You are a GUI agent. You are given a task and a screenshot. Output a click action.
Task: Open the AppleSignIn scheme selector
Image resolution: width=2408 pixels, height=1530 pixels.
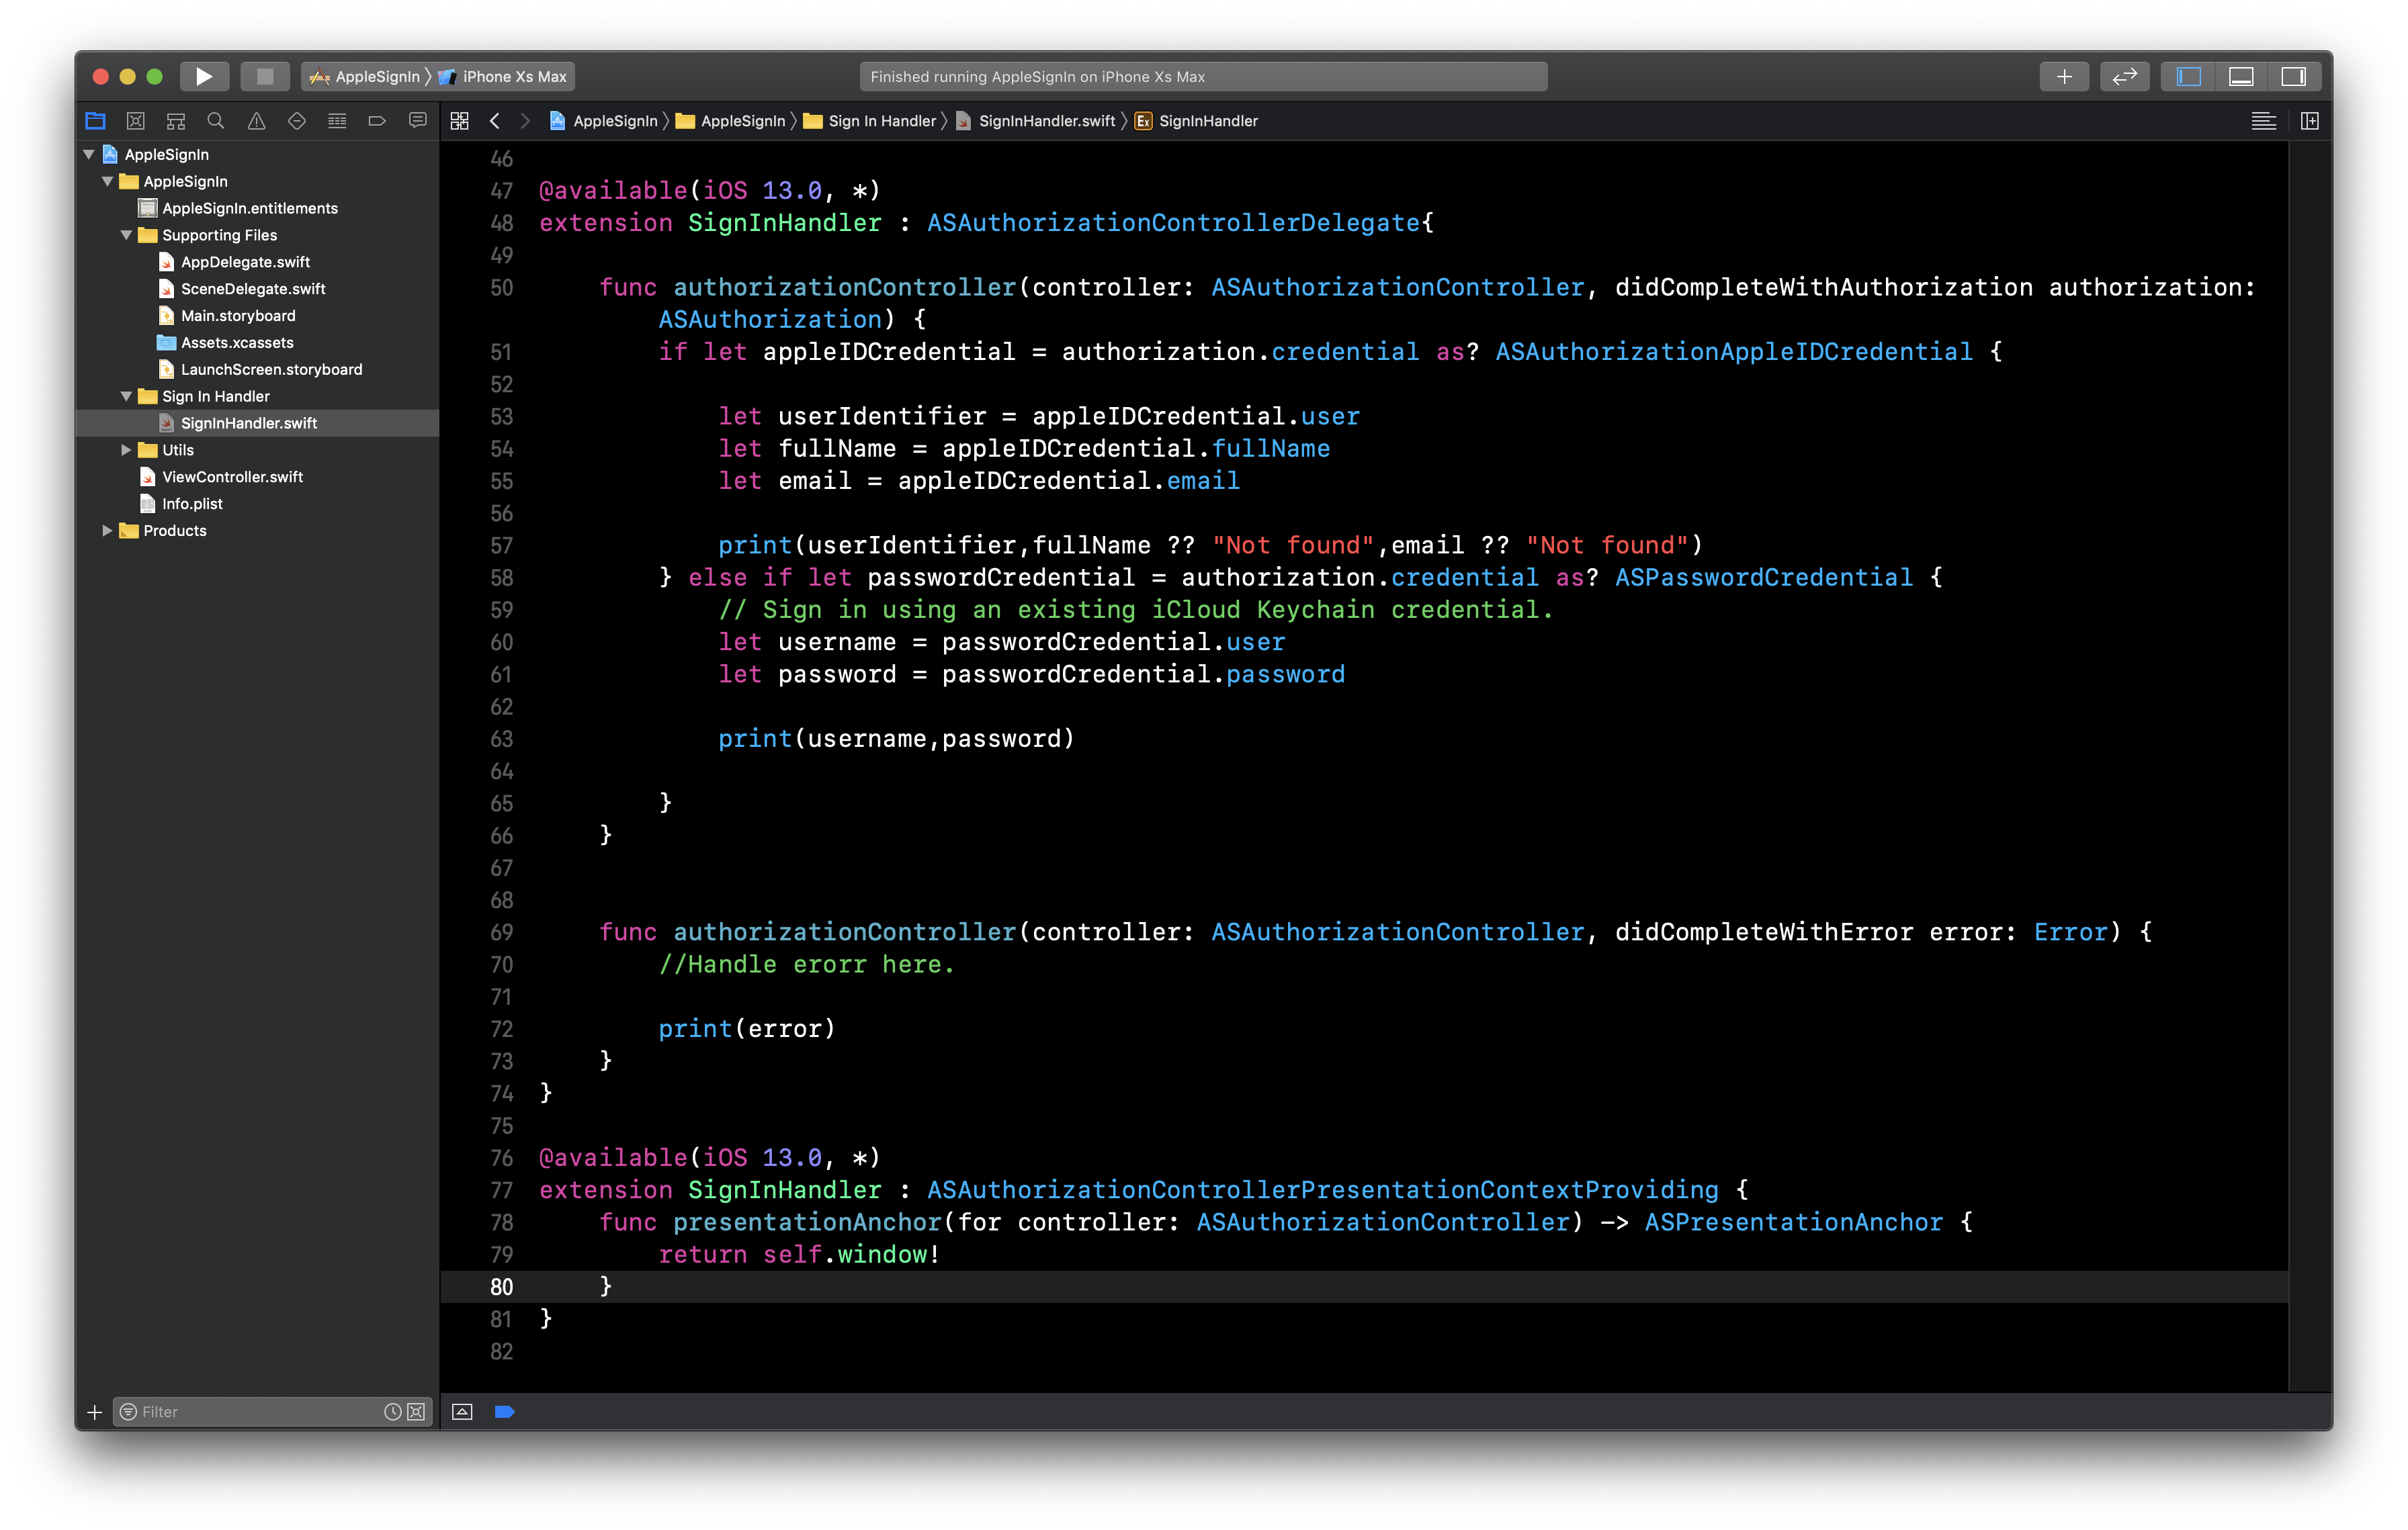pyautogui.click(x=367, y=77)
